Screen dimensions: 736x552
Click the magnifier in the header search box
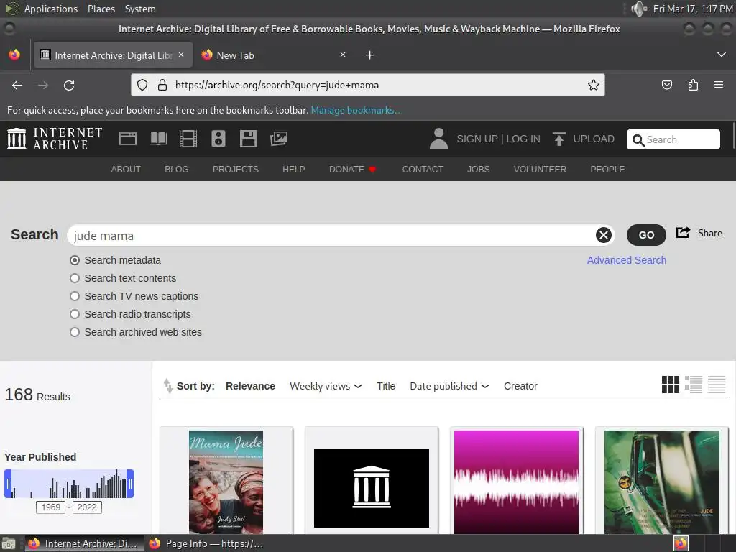pyautogui.click(x=638, y=140)
